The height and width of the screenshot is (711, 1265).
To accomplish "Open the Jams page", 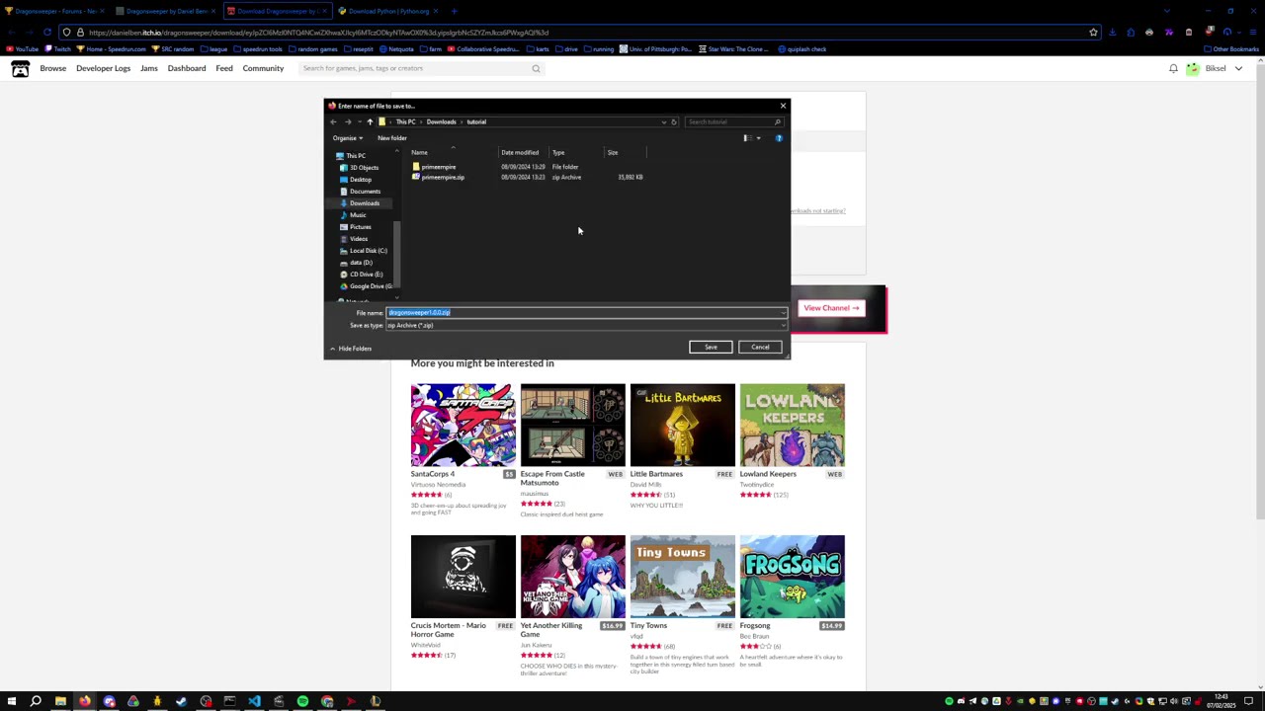I will 149,68.
